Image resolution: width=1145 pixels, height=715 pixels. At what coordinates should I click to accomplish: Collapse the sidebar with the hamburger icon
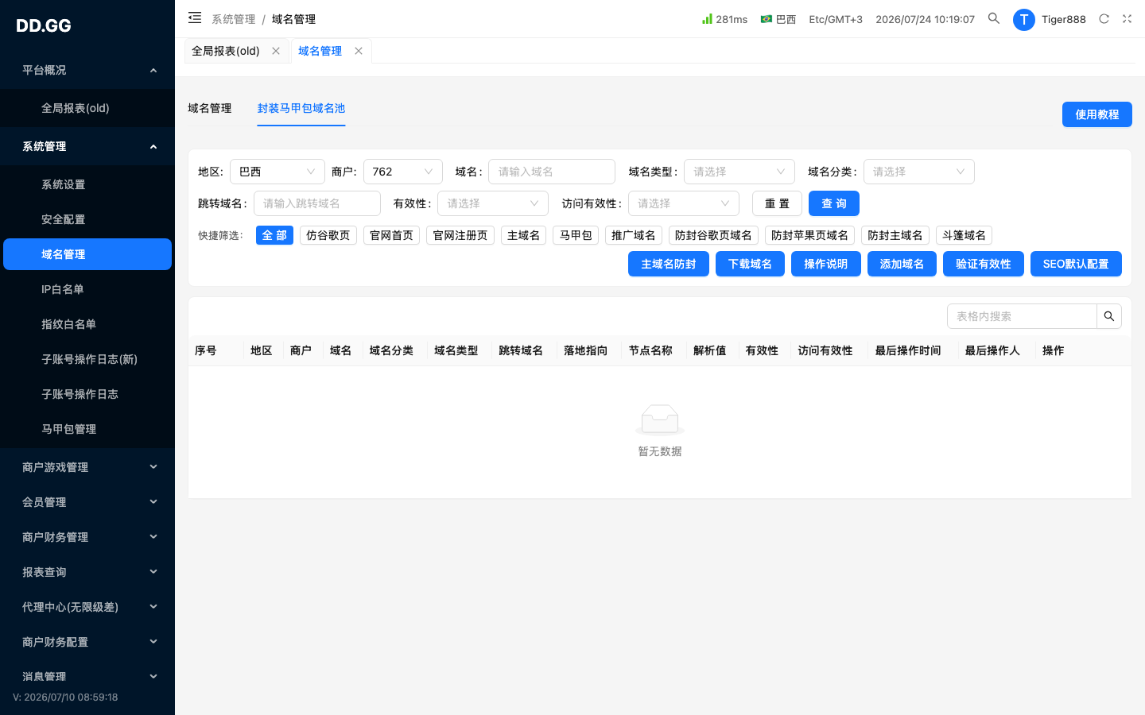point(195,17)
